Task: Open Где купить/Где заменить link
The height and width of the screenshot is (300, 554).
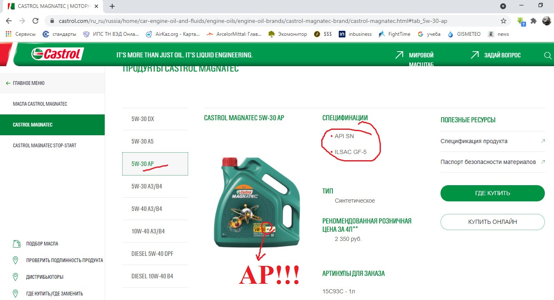Action: [x=48, y=294]
